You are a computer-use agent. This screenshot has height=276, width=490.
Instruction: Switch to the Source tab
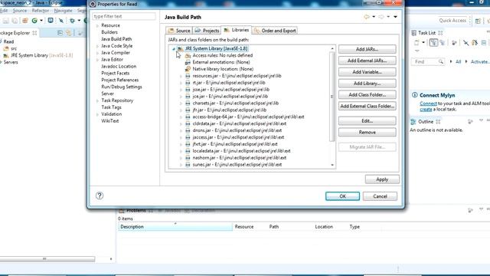[179, 31]
